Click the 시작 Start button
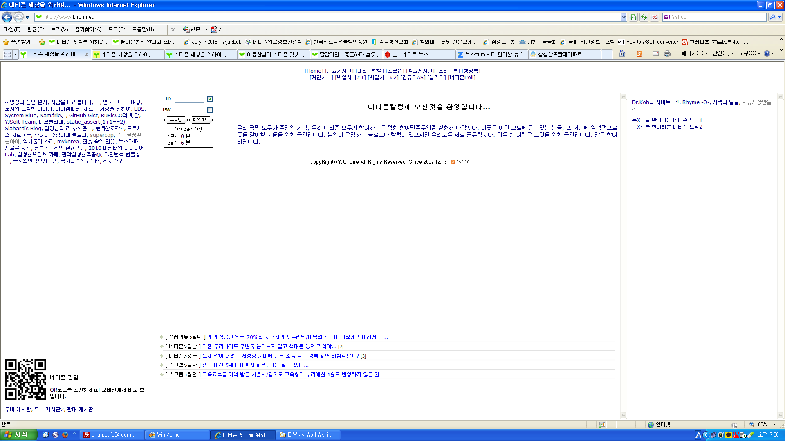 pos(19,435)
